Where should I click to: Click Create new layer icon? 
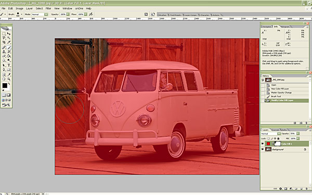(x=301, y=189)
